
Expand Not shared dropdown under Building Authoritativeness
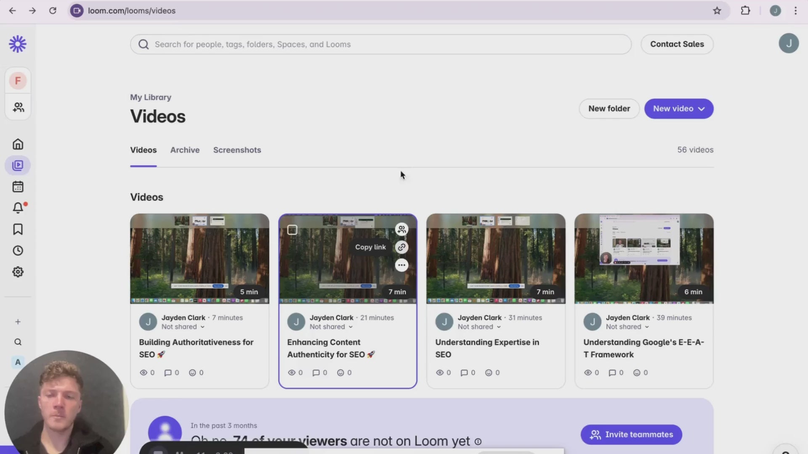click(x=183, y=327)
